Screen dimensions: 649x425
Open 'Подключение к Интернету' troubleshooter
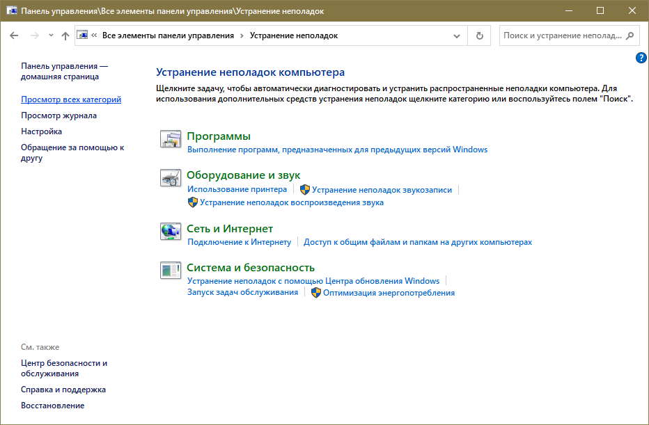coord(239,242)
